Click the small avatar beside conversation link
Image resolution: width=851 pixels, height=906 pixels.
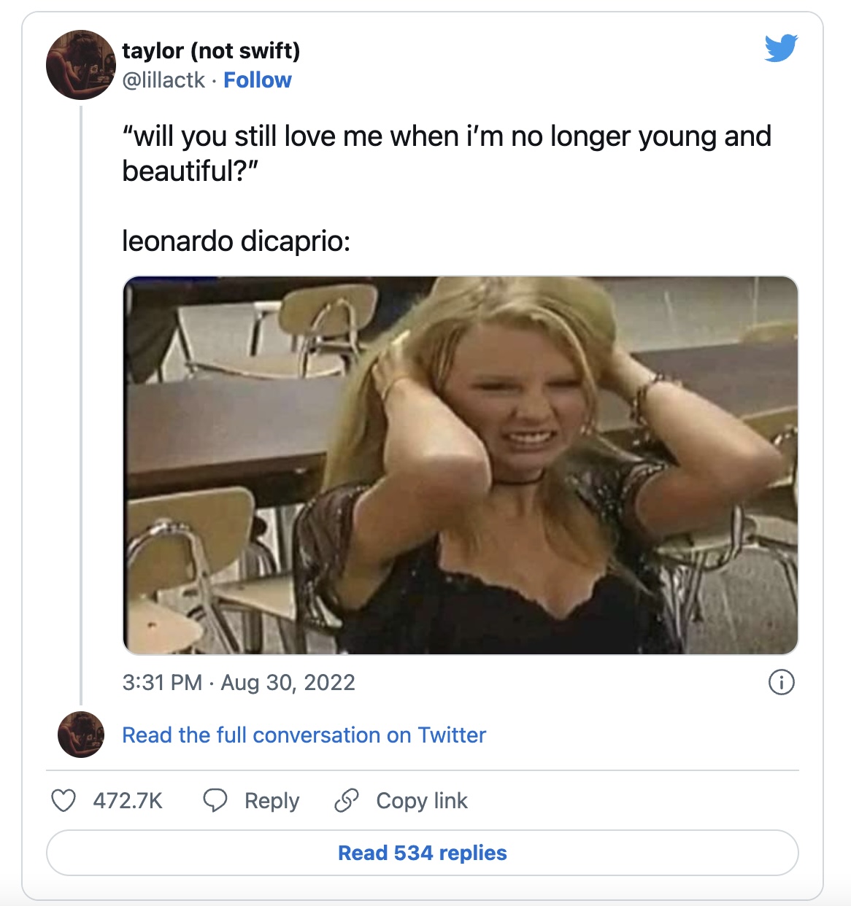(x=80, y=735)
